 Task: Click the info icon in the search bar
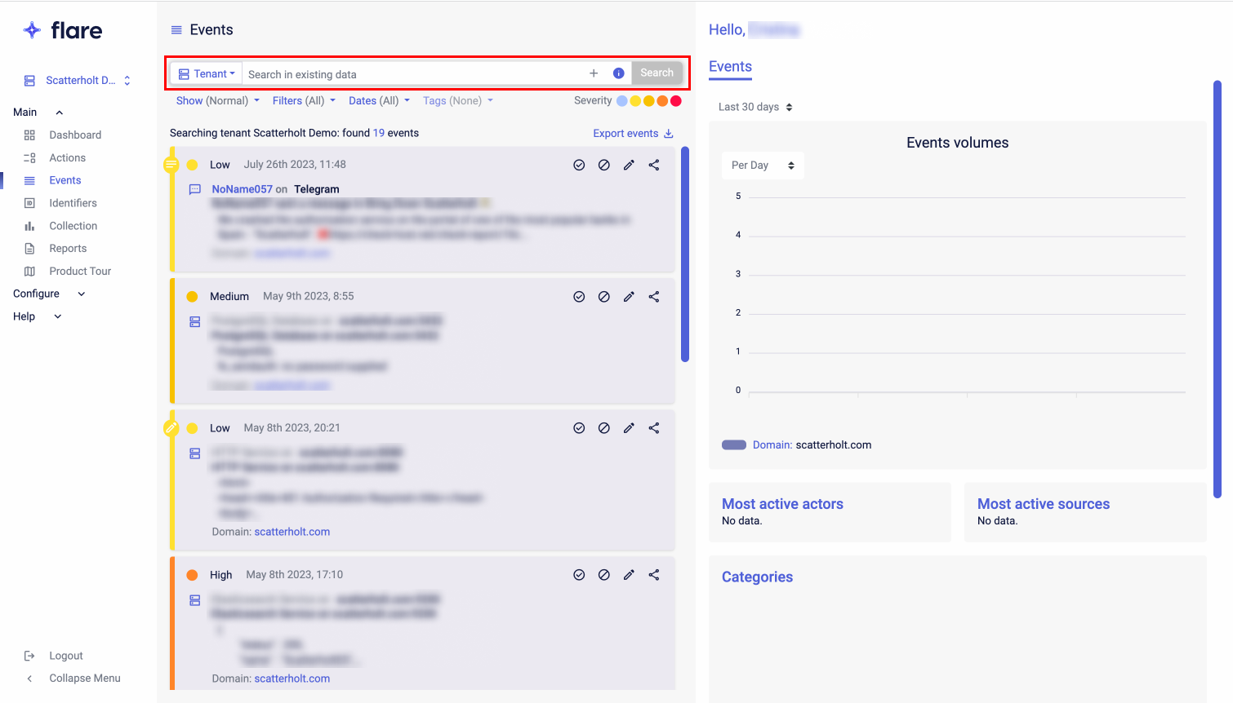pos(618,73)
